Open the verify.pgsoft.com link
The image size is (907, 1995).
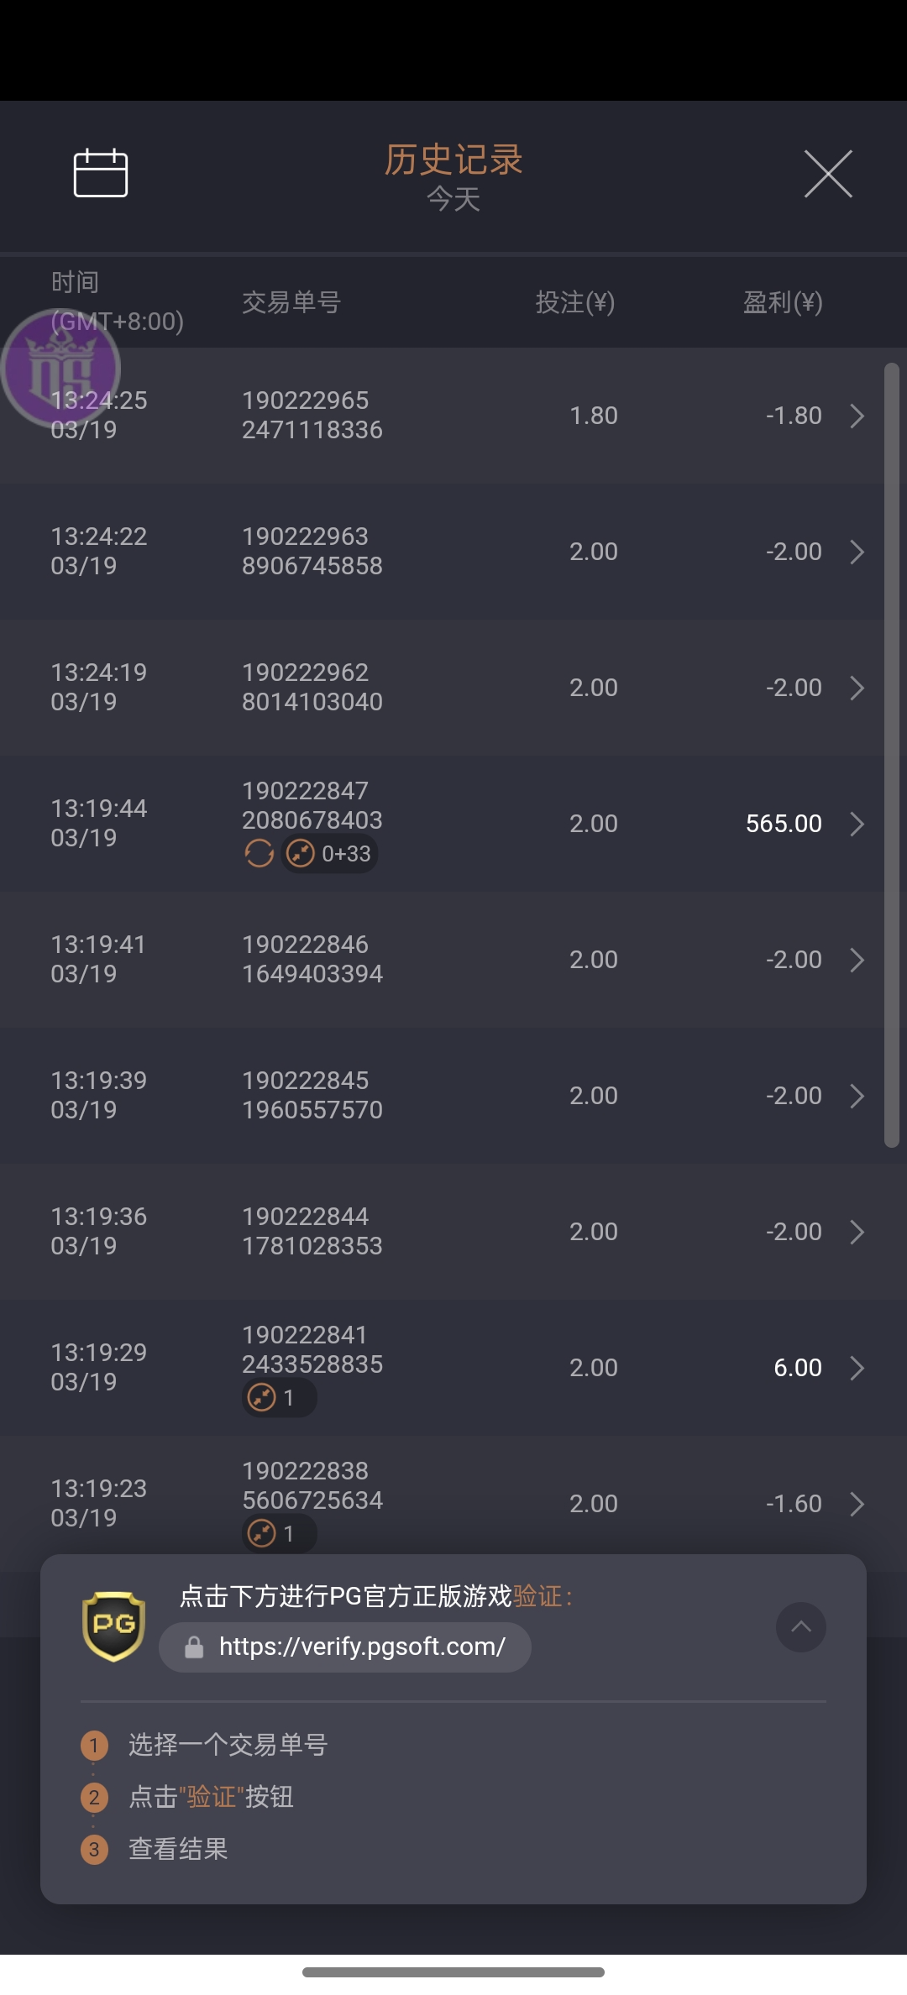[362, 1647]
